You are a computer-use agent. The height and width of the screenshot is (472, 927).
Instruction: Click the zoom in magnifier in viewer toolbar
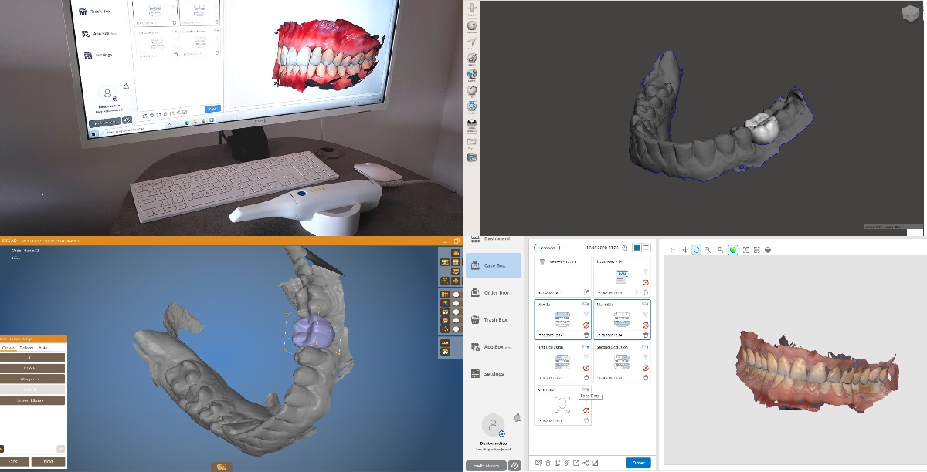point(708,250)
